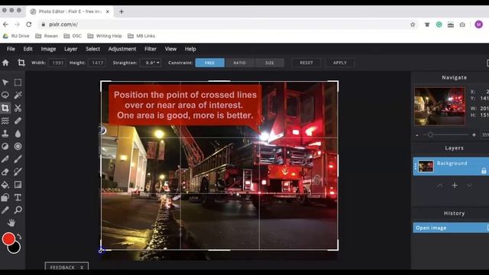This screenshot has width=489, height=275.
Task: Select the Dodge/Burn tool
Action: [5, 146]
